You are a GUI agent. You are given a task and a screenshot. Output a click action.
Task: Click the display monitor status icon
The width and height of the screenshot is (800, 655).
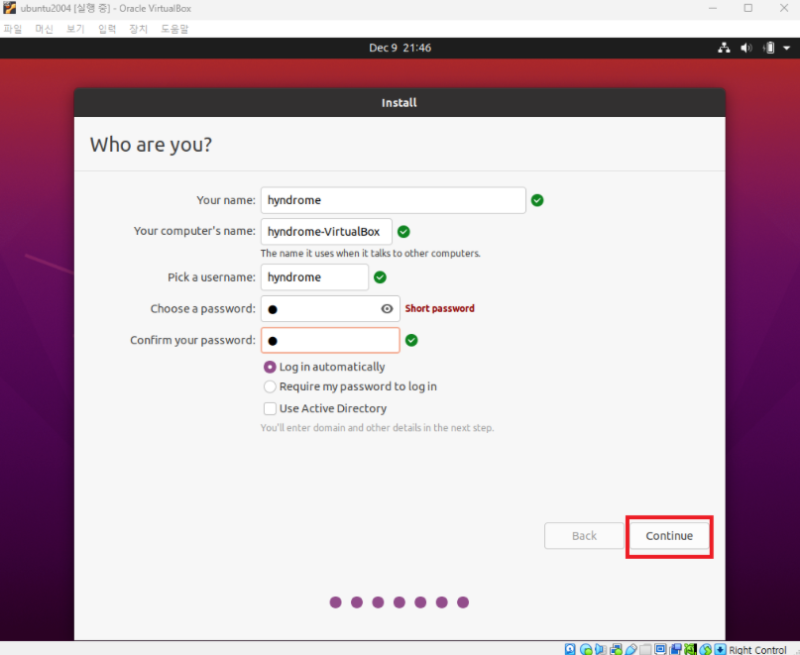click(x=660, y=649)
